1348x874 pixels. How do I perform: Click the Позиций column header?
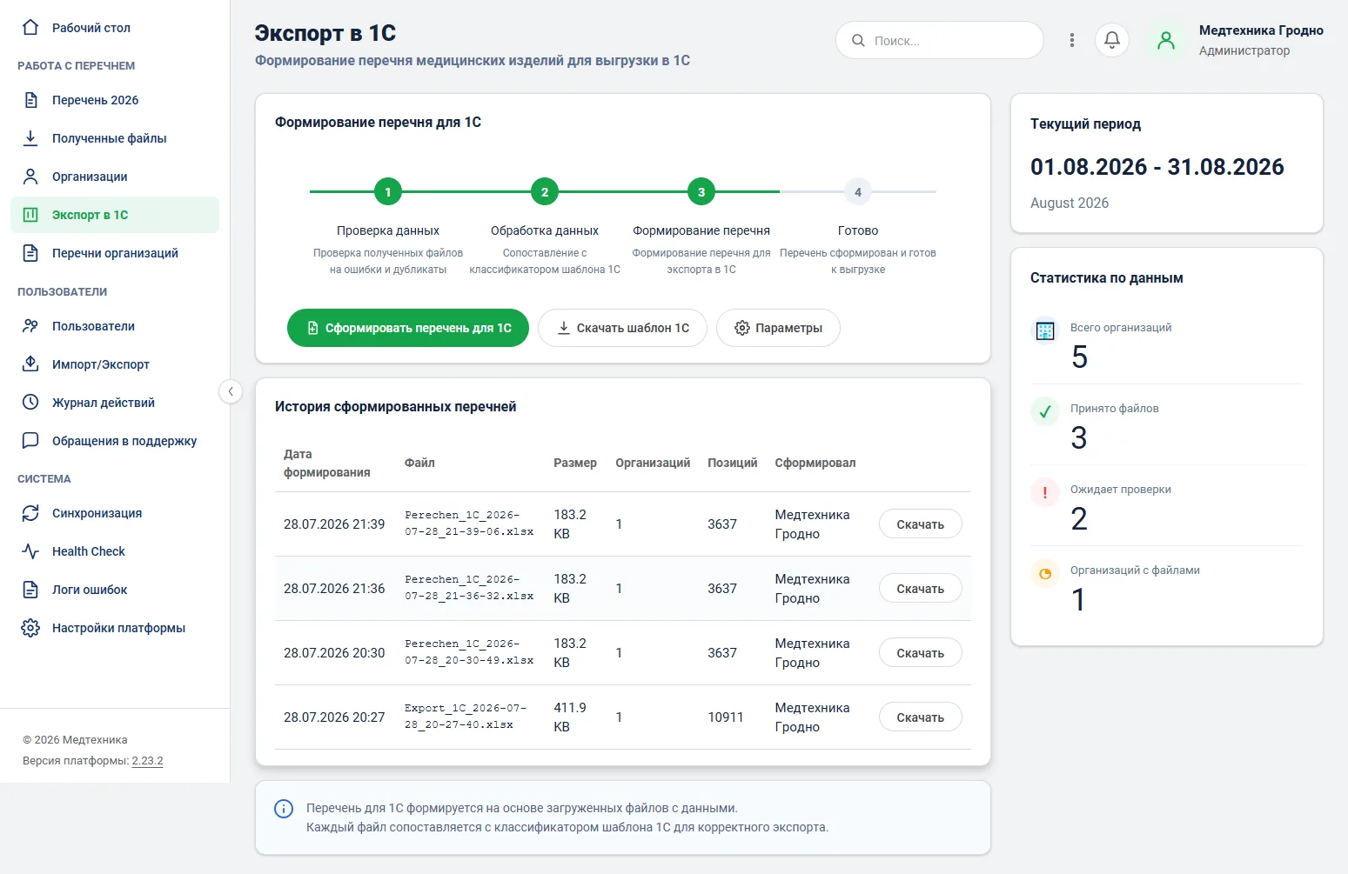732,463
